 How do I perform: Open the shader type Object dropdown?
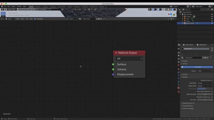[x=10, y=19]
